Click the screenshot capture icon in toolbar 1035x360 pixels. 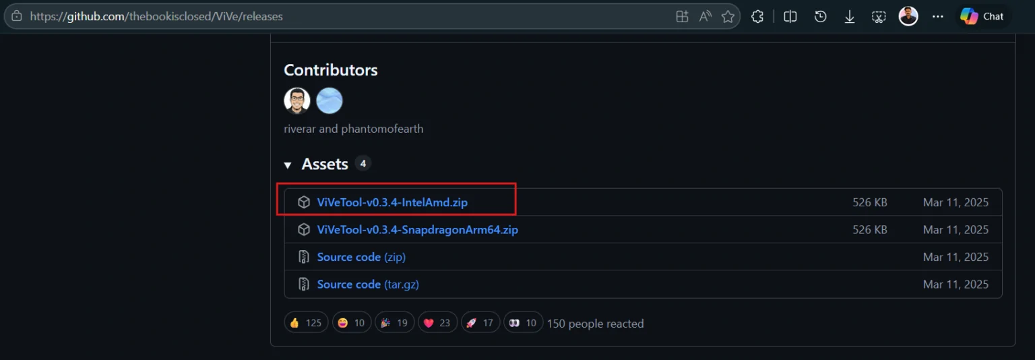pos(879,17)
